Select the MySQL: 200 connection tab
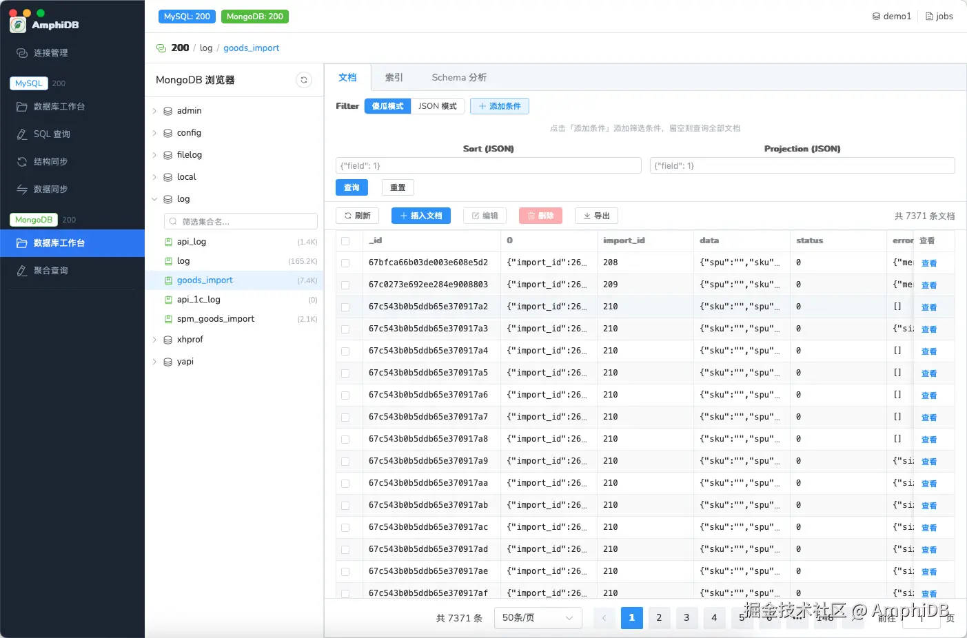The image size is (967, 638). coord(187,17)
